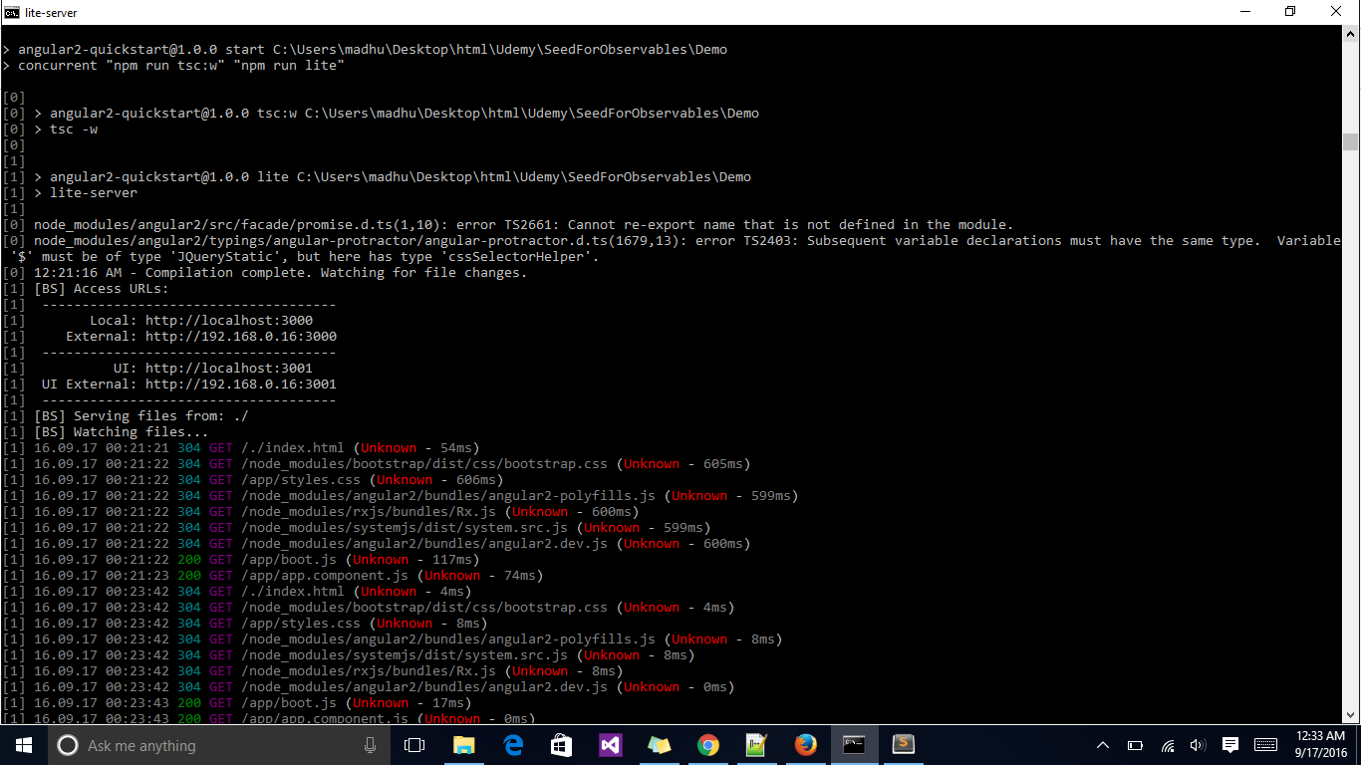Click the 'Compilation complete. Watching for file changes.' line
The height and width of the screenshot is (765, 1361).
coord(280,273)
